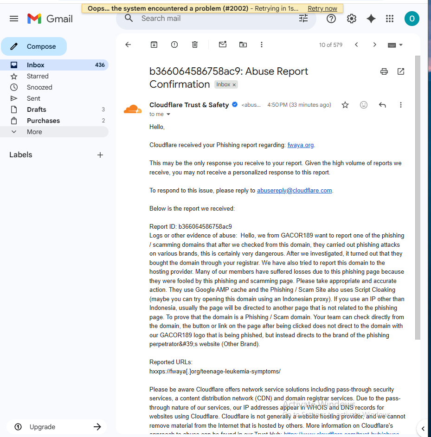Open the Google apps grid

point(390,19)
